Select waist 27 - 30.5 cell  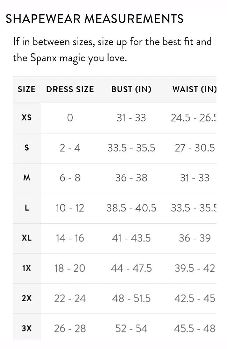(195, 148)
